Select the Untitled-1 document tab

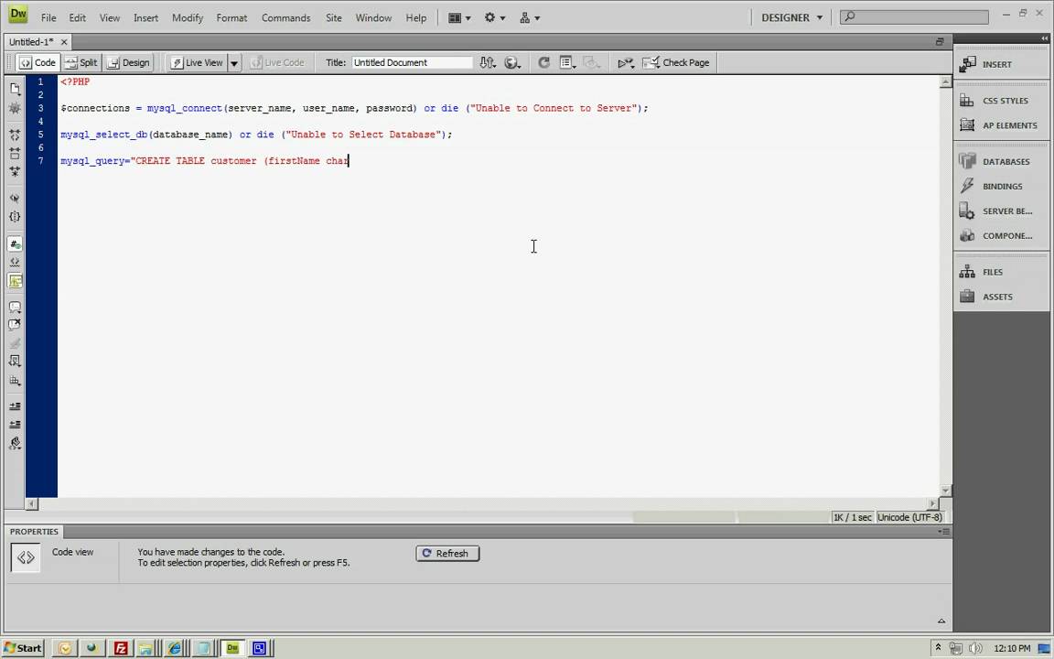tap(31, 42)
